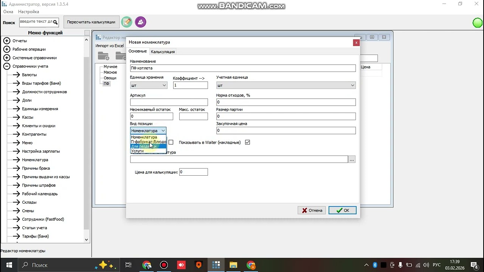Click the Цена для калькуляции field

point(193,172)
